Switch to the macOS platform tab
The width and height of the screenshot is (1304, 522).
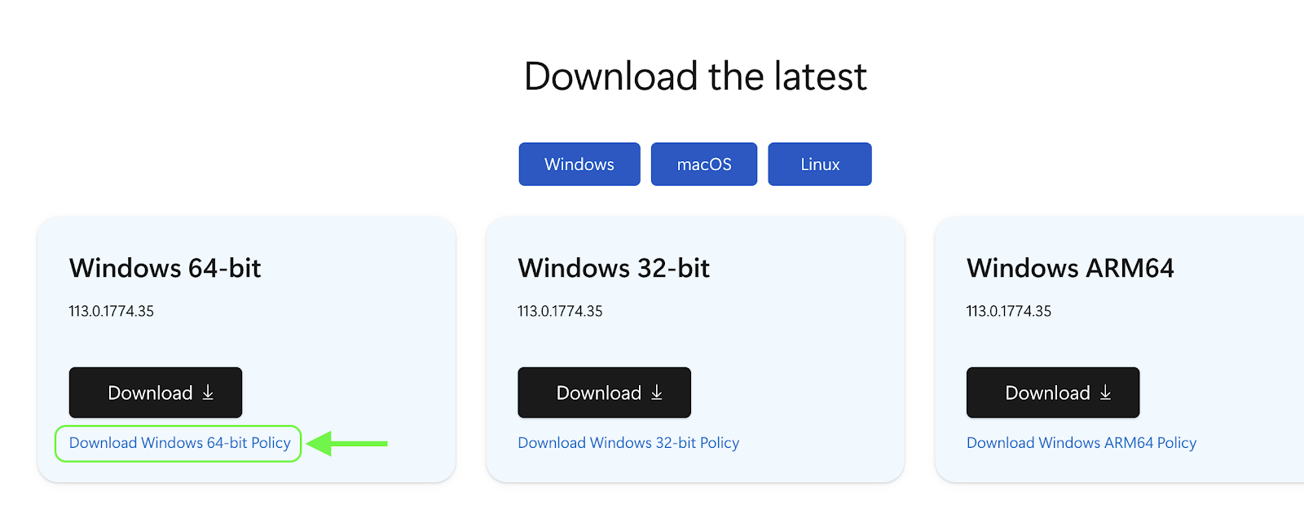click(704, 164)
